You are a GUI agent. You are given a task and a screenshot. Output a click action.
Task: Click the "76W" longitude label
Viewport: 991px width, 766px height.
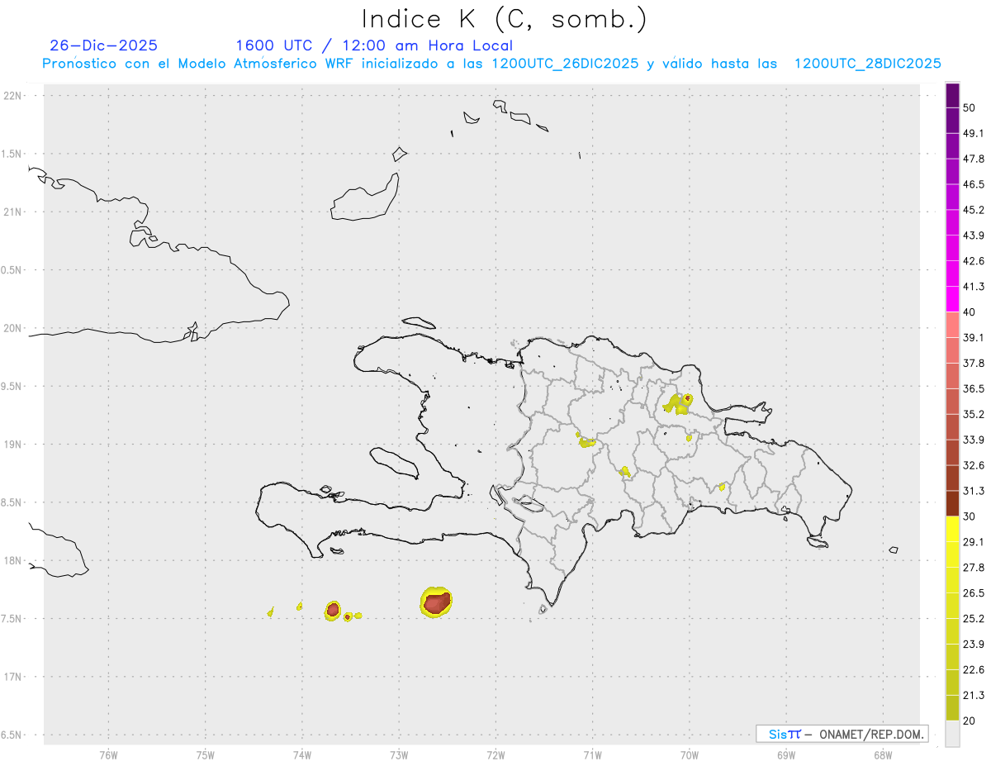108,754
